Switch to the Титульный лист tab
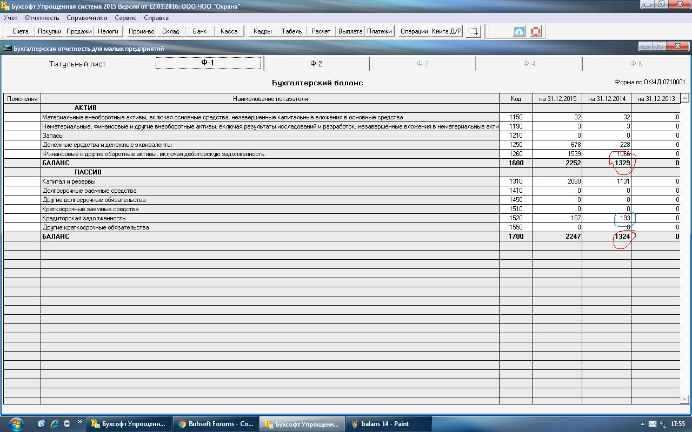Viewport: 692px width, 432px height. pos(77,64)
